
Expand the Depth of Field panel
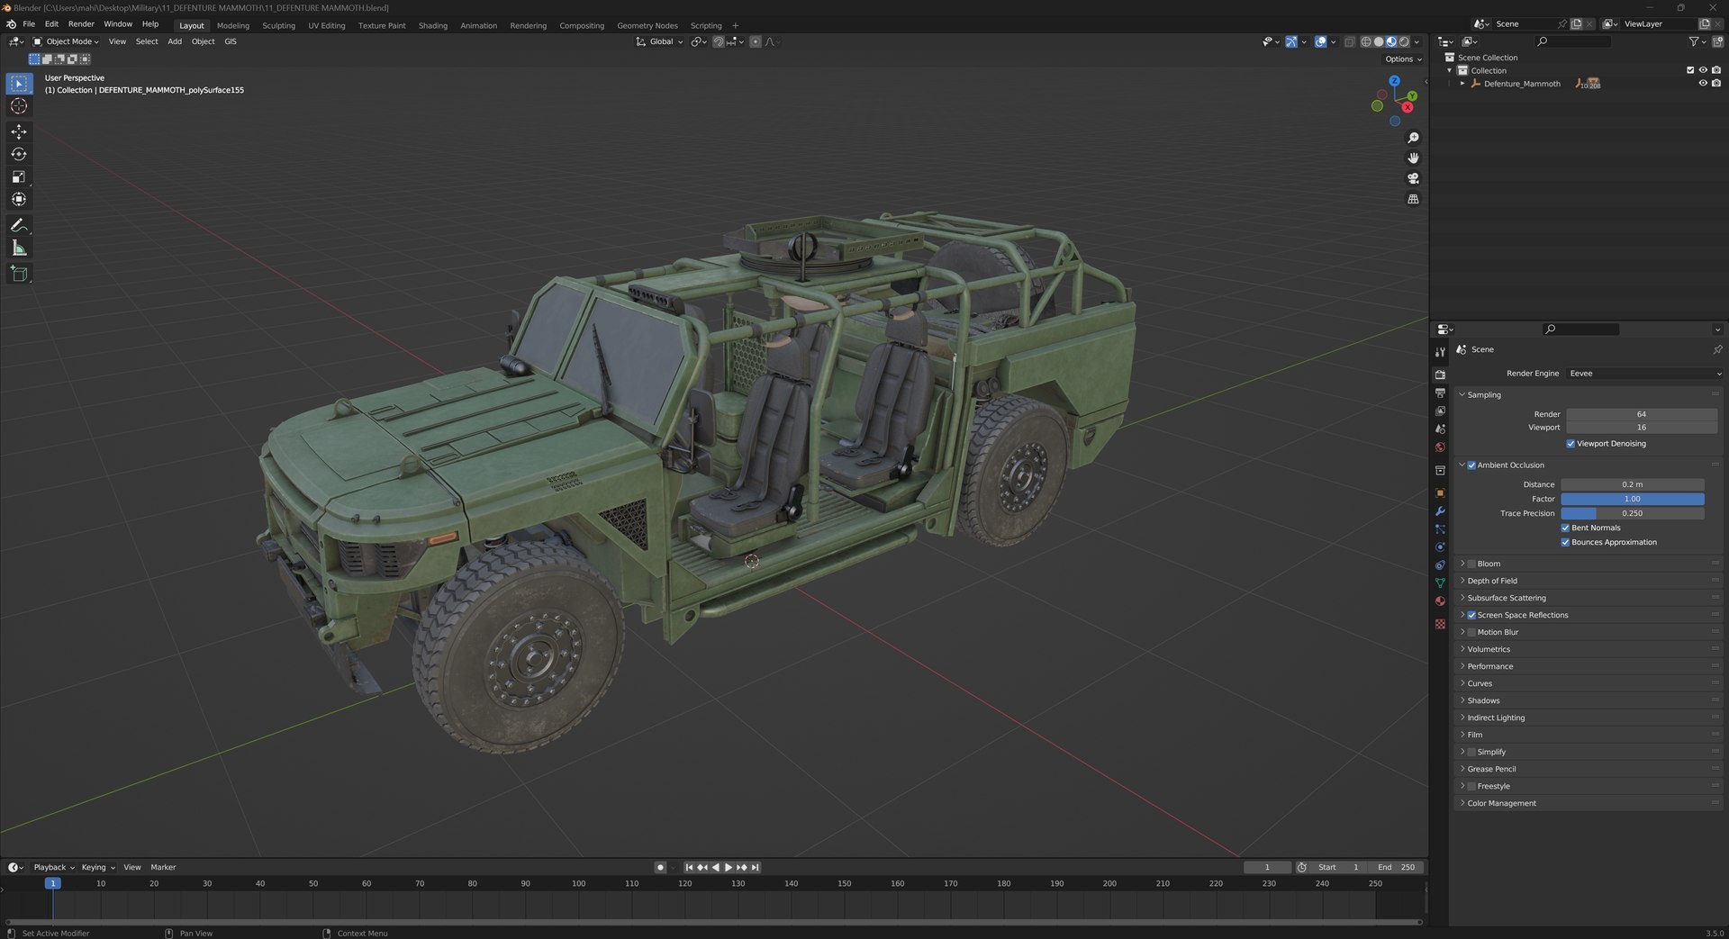tap(1462, 582)
